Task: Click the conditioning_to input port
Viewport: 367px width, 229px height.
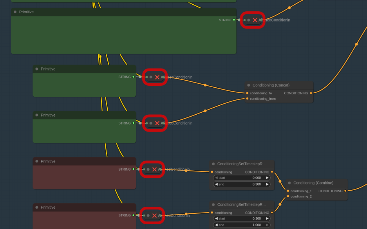Action: point(247,93)
